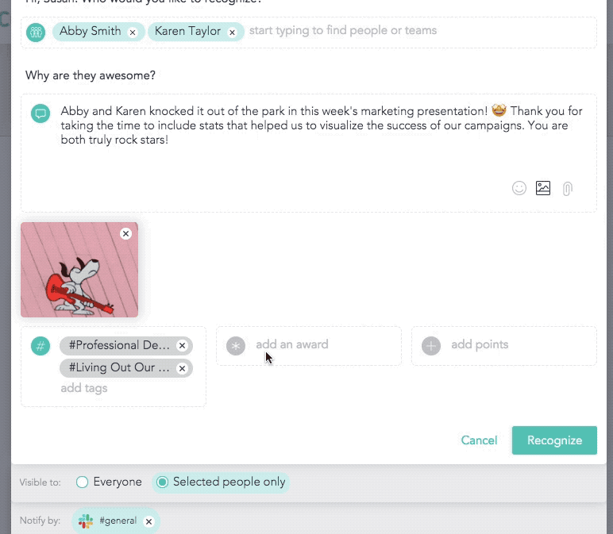
Task: Remove the #general Slack notification
Action: point(149,521)
